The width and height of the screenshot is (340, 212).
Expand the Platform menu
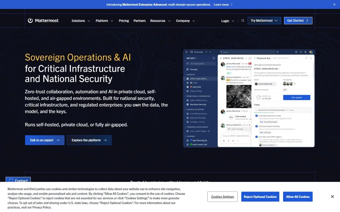tap(104, 21)
